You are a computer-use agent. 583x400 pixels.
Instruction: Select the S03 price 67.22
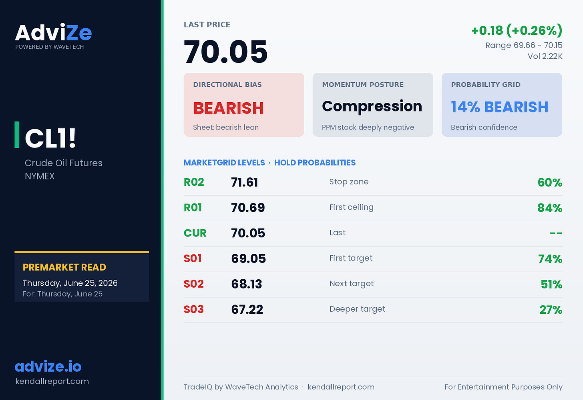tap(247, 310)
